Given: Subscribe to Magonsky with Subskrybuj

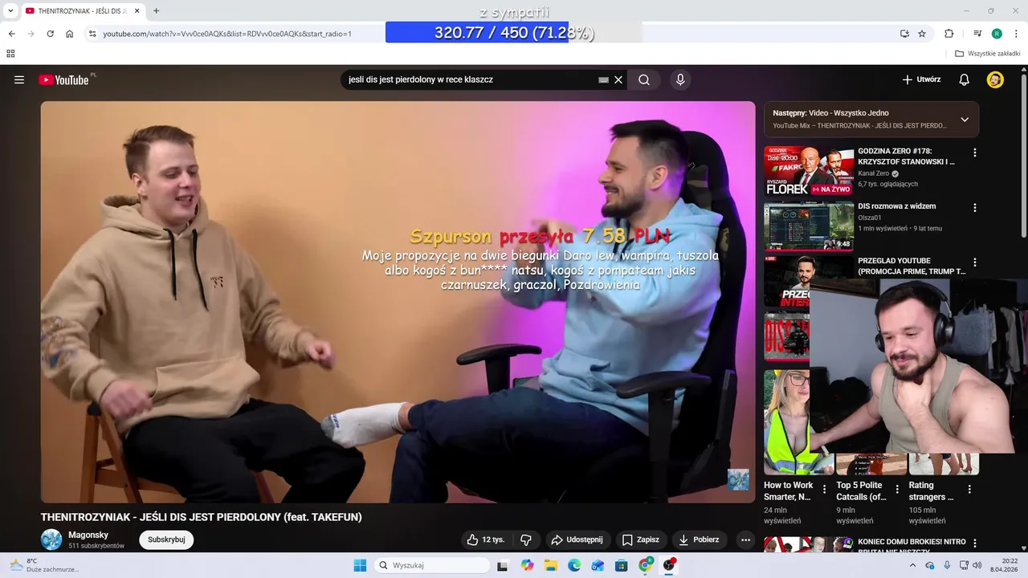Looking at the screenshot, I should [166, 539].
